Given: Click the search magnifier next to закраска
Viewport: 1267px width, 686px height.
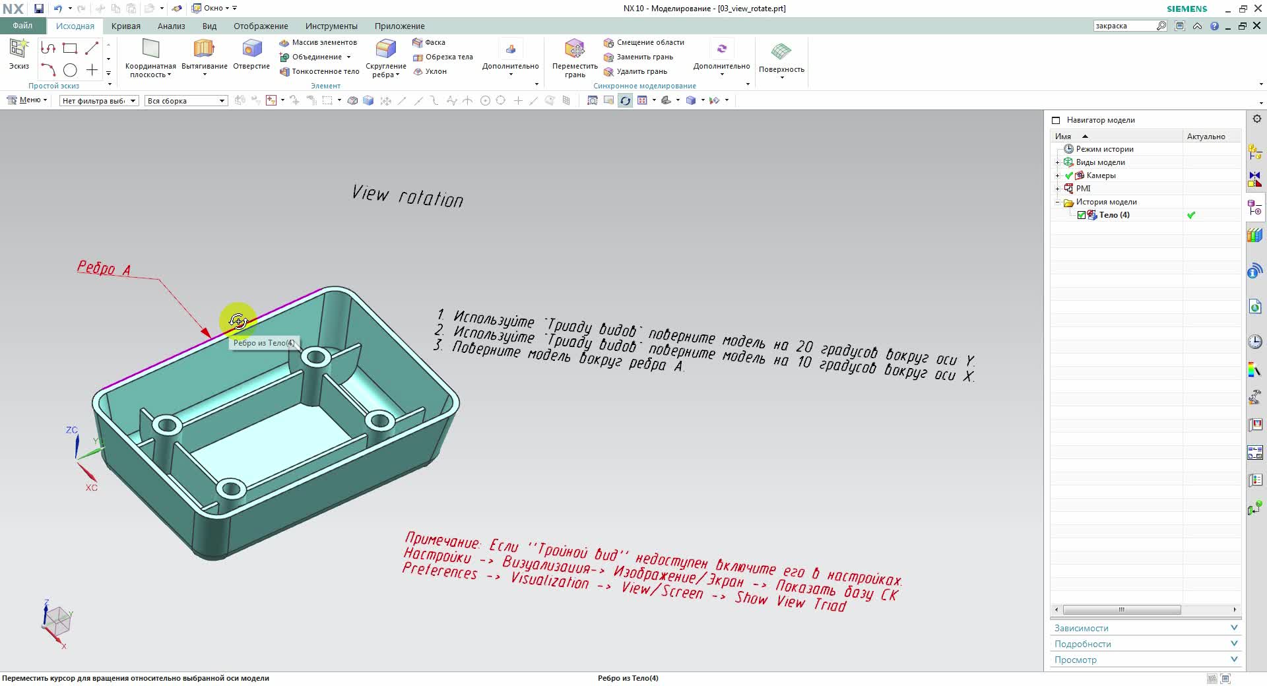Looking at the screenshot, I should 1161,26.
